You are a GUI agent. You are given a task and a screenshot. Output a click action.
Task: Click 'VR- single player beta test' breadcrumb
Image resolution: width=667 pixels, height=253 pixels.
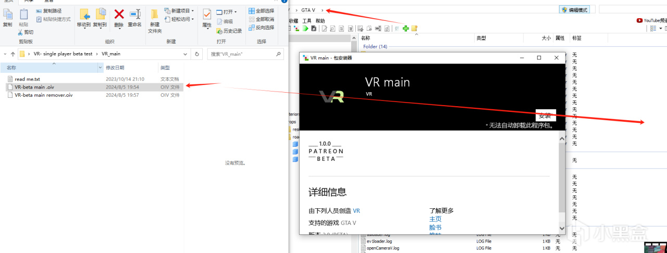63,54
